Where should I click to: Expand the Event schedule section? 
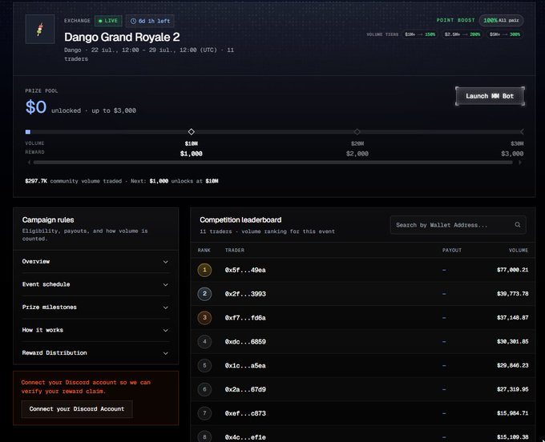click(95, 284)
